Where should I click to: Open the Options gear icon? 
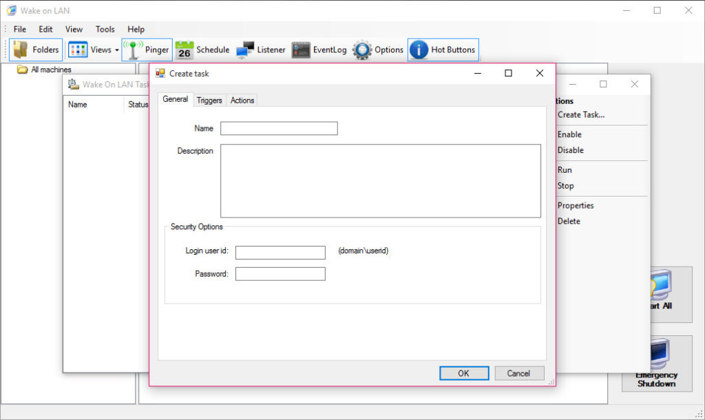pyautogui.click(x=362, y=50)
